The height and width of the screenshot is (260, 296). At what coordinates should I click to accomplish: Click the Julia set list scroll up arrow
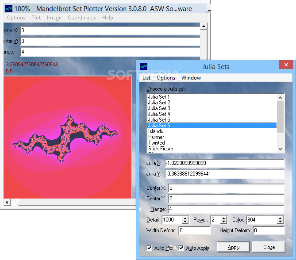[x=281, y=98]
